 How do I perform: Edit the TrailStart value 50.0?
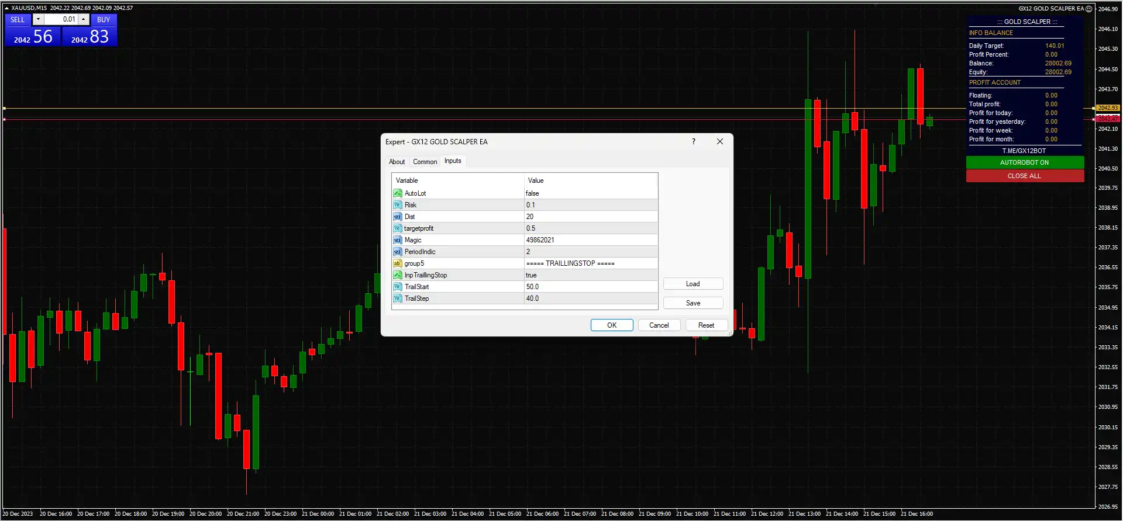pos(591,287)
